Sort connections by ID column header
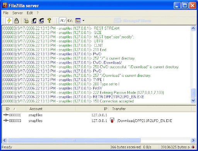The height and width of the screenshot is (151, 198). pos(14,109)
